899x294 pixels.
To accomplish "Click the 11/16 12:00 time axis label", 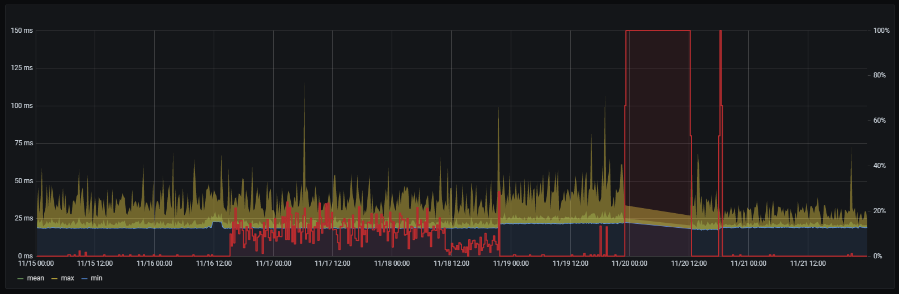I will (x=214, y=263).
